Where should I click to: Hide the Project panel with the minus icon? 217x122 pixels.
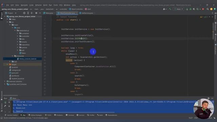40,13
